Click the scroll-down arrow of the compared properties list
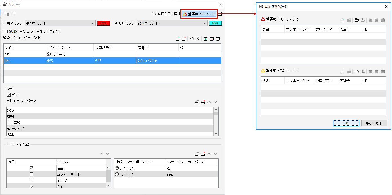 [216, 134]
